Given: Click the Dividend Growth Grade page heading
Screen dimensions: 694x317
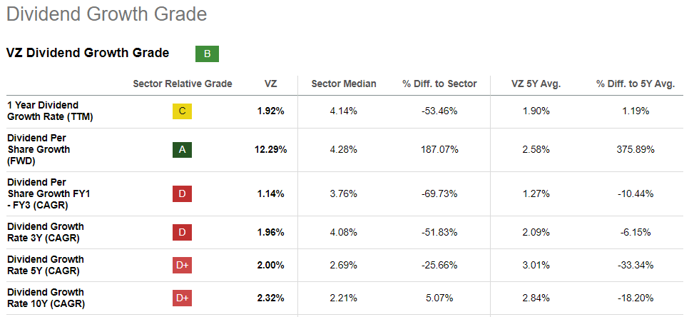Looking at the screenshot, I should click(106, 14).
